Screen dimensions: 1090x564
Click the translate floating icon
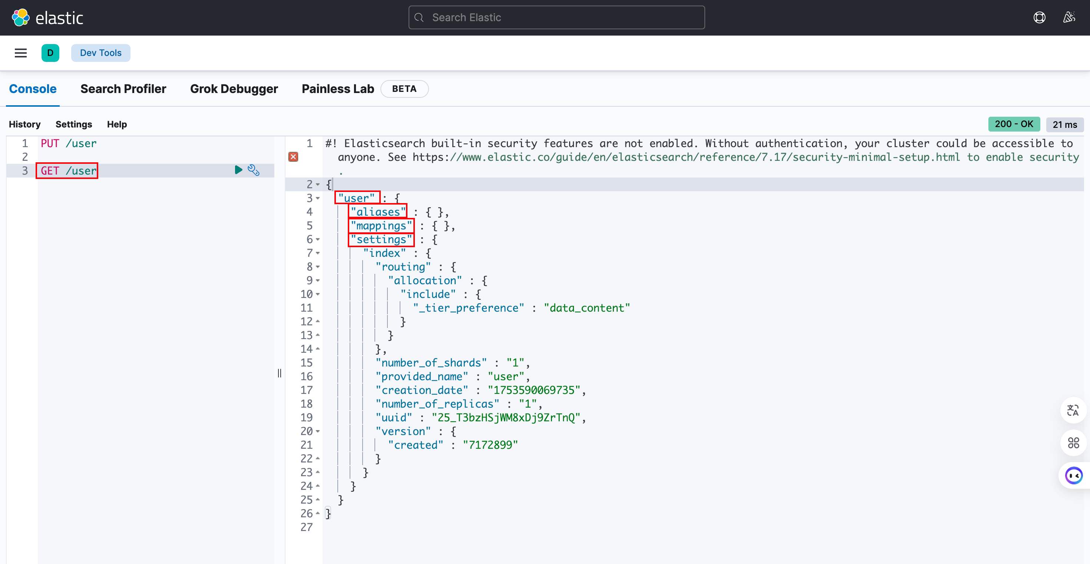[x=1073, y=410]
